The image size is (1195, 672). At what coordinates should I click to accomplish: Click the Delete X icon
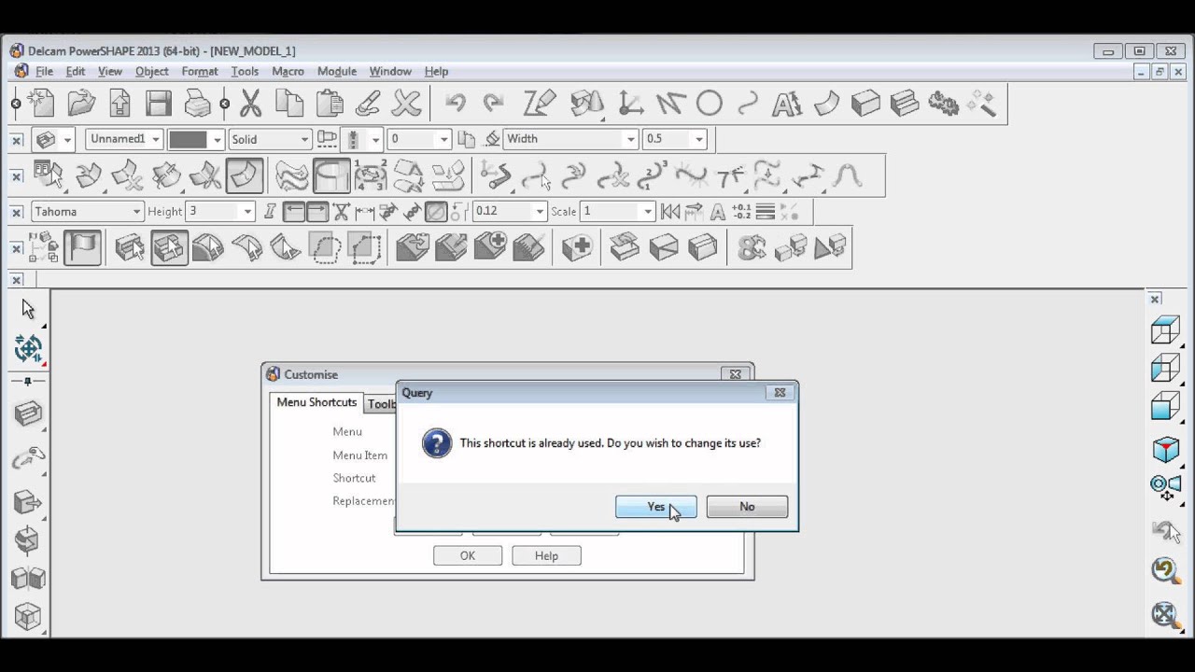[407, 103]
